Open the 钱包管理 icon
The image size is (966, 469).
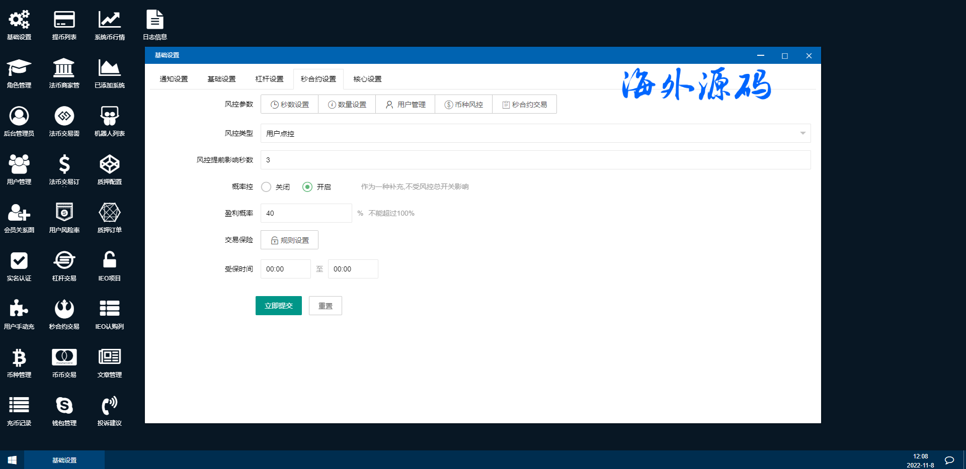coord(64,411)
